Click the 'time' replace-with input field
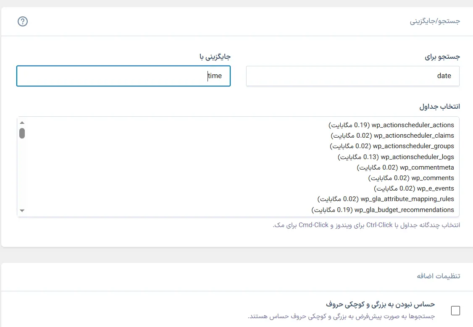The width and height of the screenshot is (473, 327). pos(124,76)
